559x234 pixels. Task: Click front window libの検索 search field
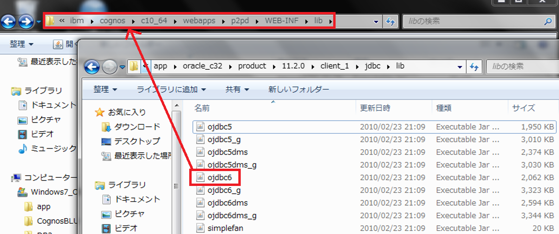[x=522, y=66]
